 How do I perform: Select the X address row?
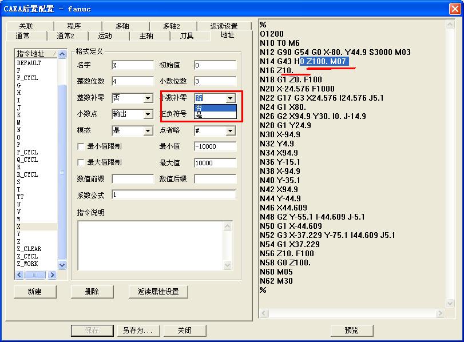pyautogui.click(x=36, y=226)
